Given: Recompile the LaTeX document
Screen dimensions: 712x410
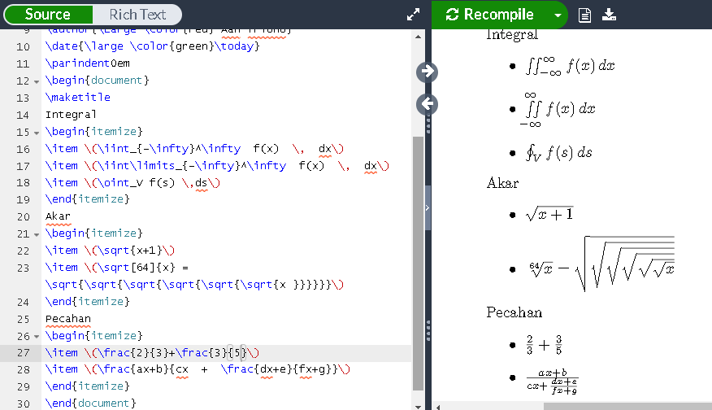Looking at the screenshot, I should tap(489, 15).
